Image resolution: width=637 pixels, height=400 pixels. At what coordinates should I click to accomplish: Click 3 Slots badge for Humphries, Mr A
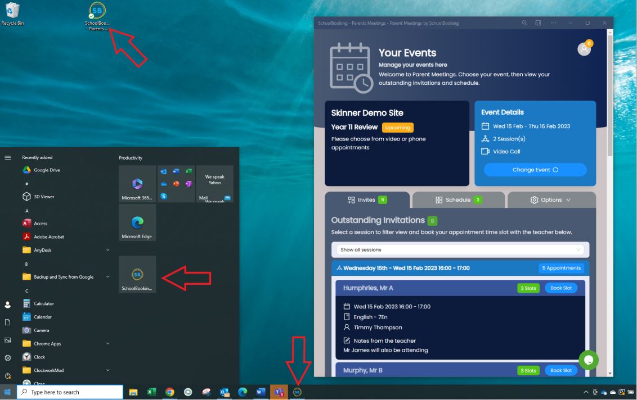click(x=528, y=288)
